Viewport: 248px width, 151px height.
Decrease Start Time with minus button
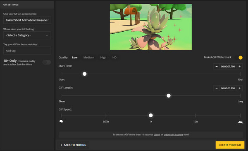coord(217,66)
